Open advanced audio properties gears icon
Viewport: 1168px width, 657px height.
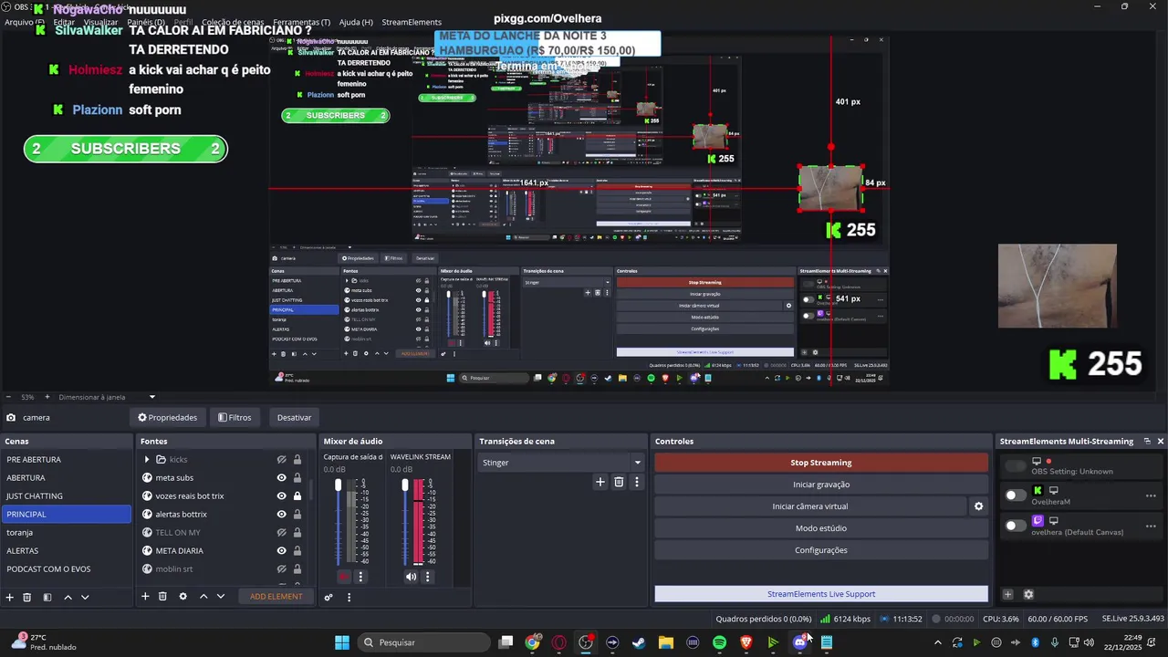pos(328,597)
